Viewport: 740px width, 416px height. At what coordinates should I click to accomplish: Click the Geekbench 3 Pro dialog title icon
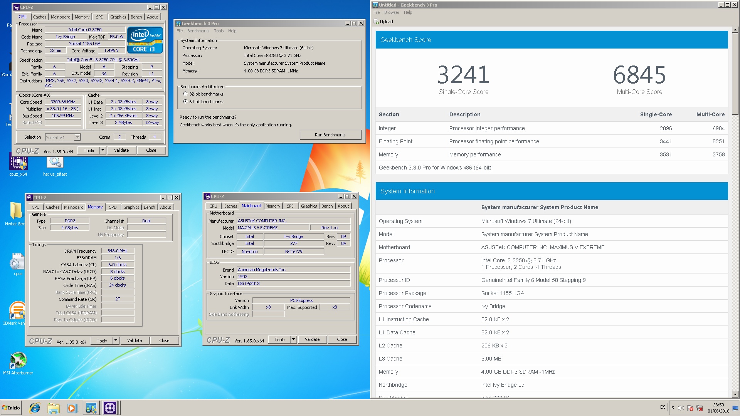(x=178, y=23)
